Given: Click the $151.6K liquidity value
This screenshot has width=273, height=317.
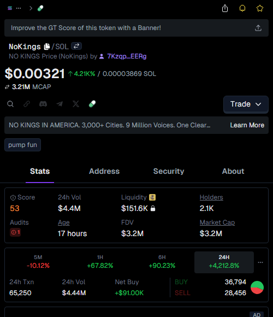Looking at the screenshot, I should tap(134, 208).
